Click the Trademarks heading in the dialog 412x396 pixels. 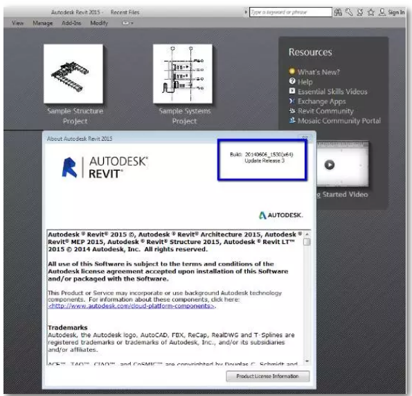coord(68,327)
